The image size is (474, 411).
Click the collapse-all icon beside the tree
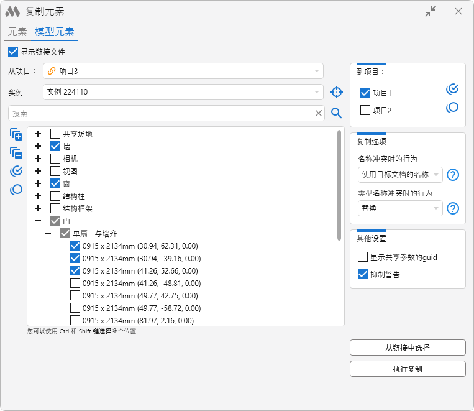pos(16,153)
